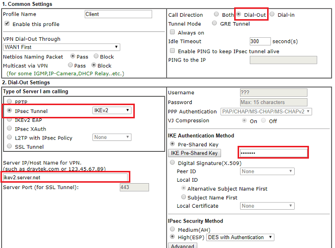Image resolution: width=335 pixels, height=248 pixels.
Task: Select Dial-in call direction
Action: click(x=272, y=15)
